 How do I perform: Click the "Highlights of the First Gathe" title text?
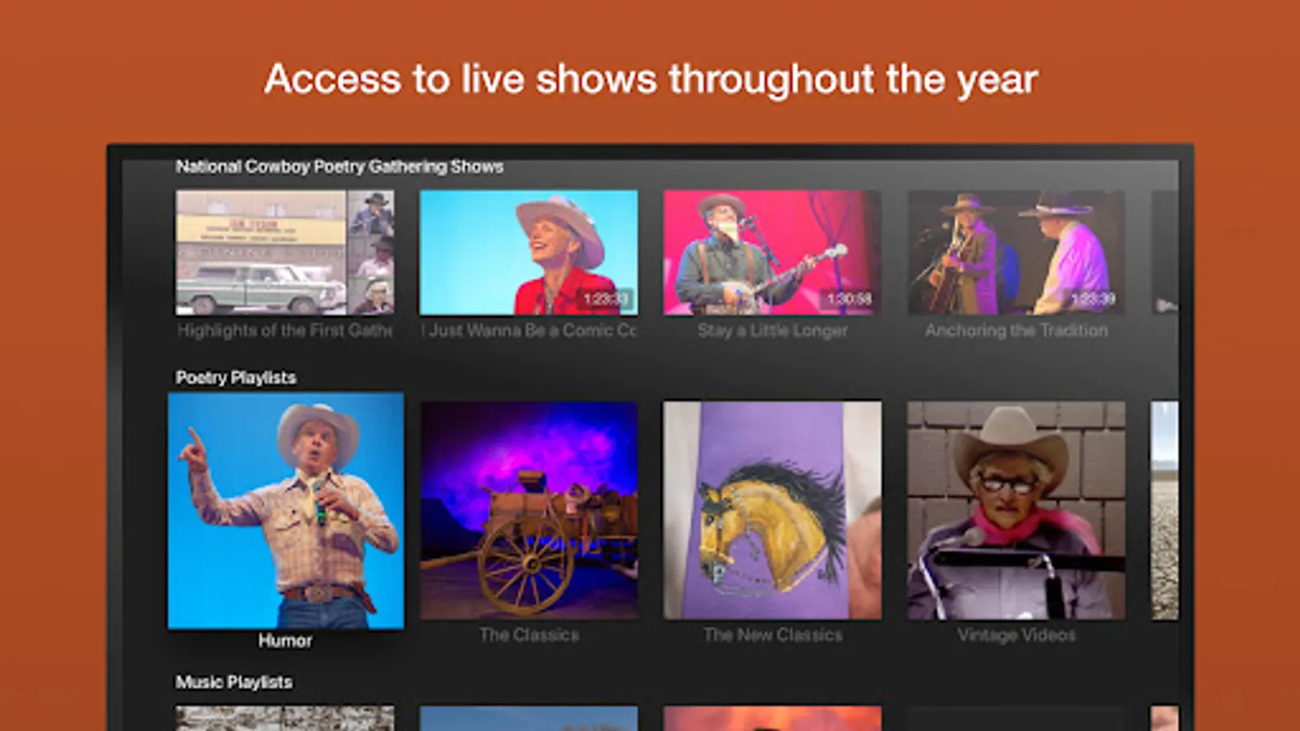[285, 331]
